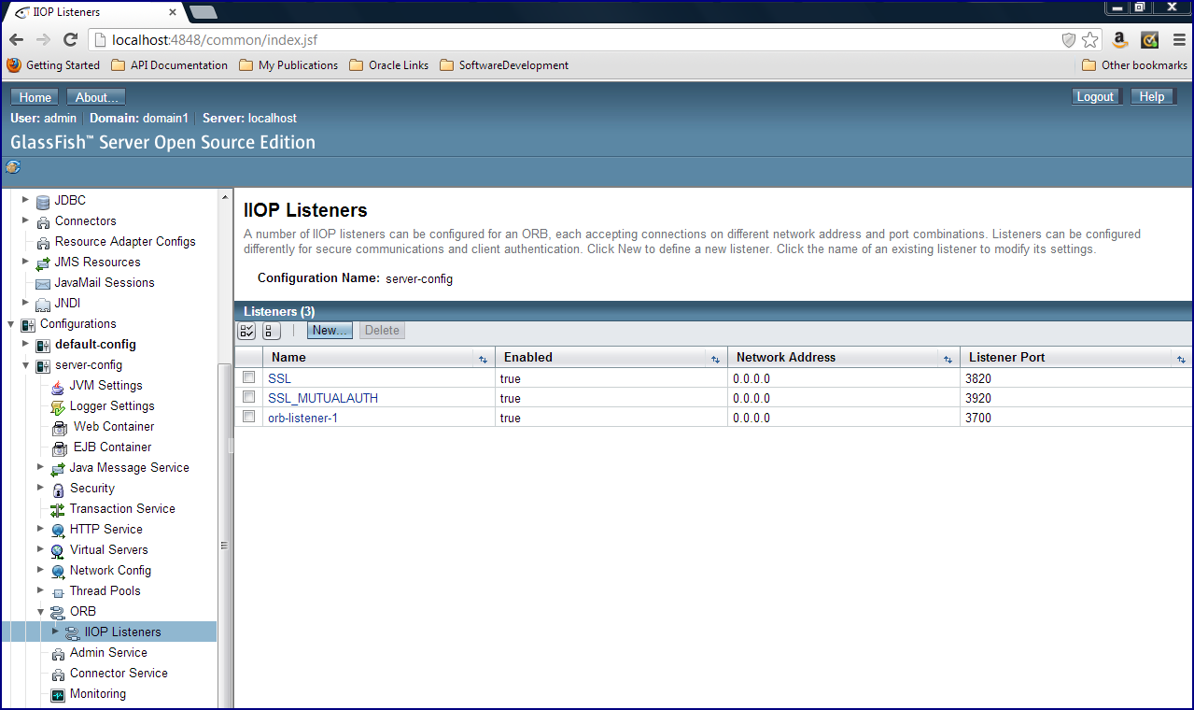Click the Transaction Service icon
This screenshot has width=1194, height=710.
pos(58,509)
